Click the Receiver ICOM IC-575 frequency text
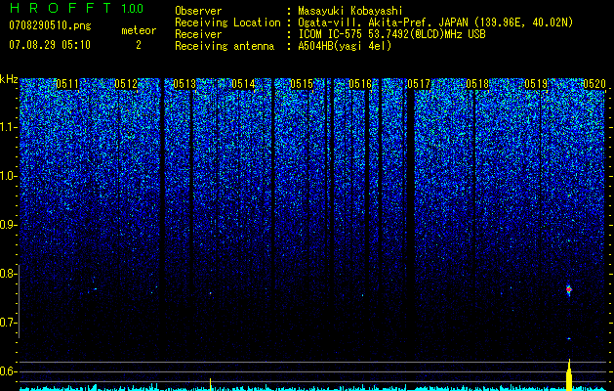Screen dimensions: 614x391 pos(391,34)
